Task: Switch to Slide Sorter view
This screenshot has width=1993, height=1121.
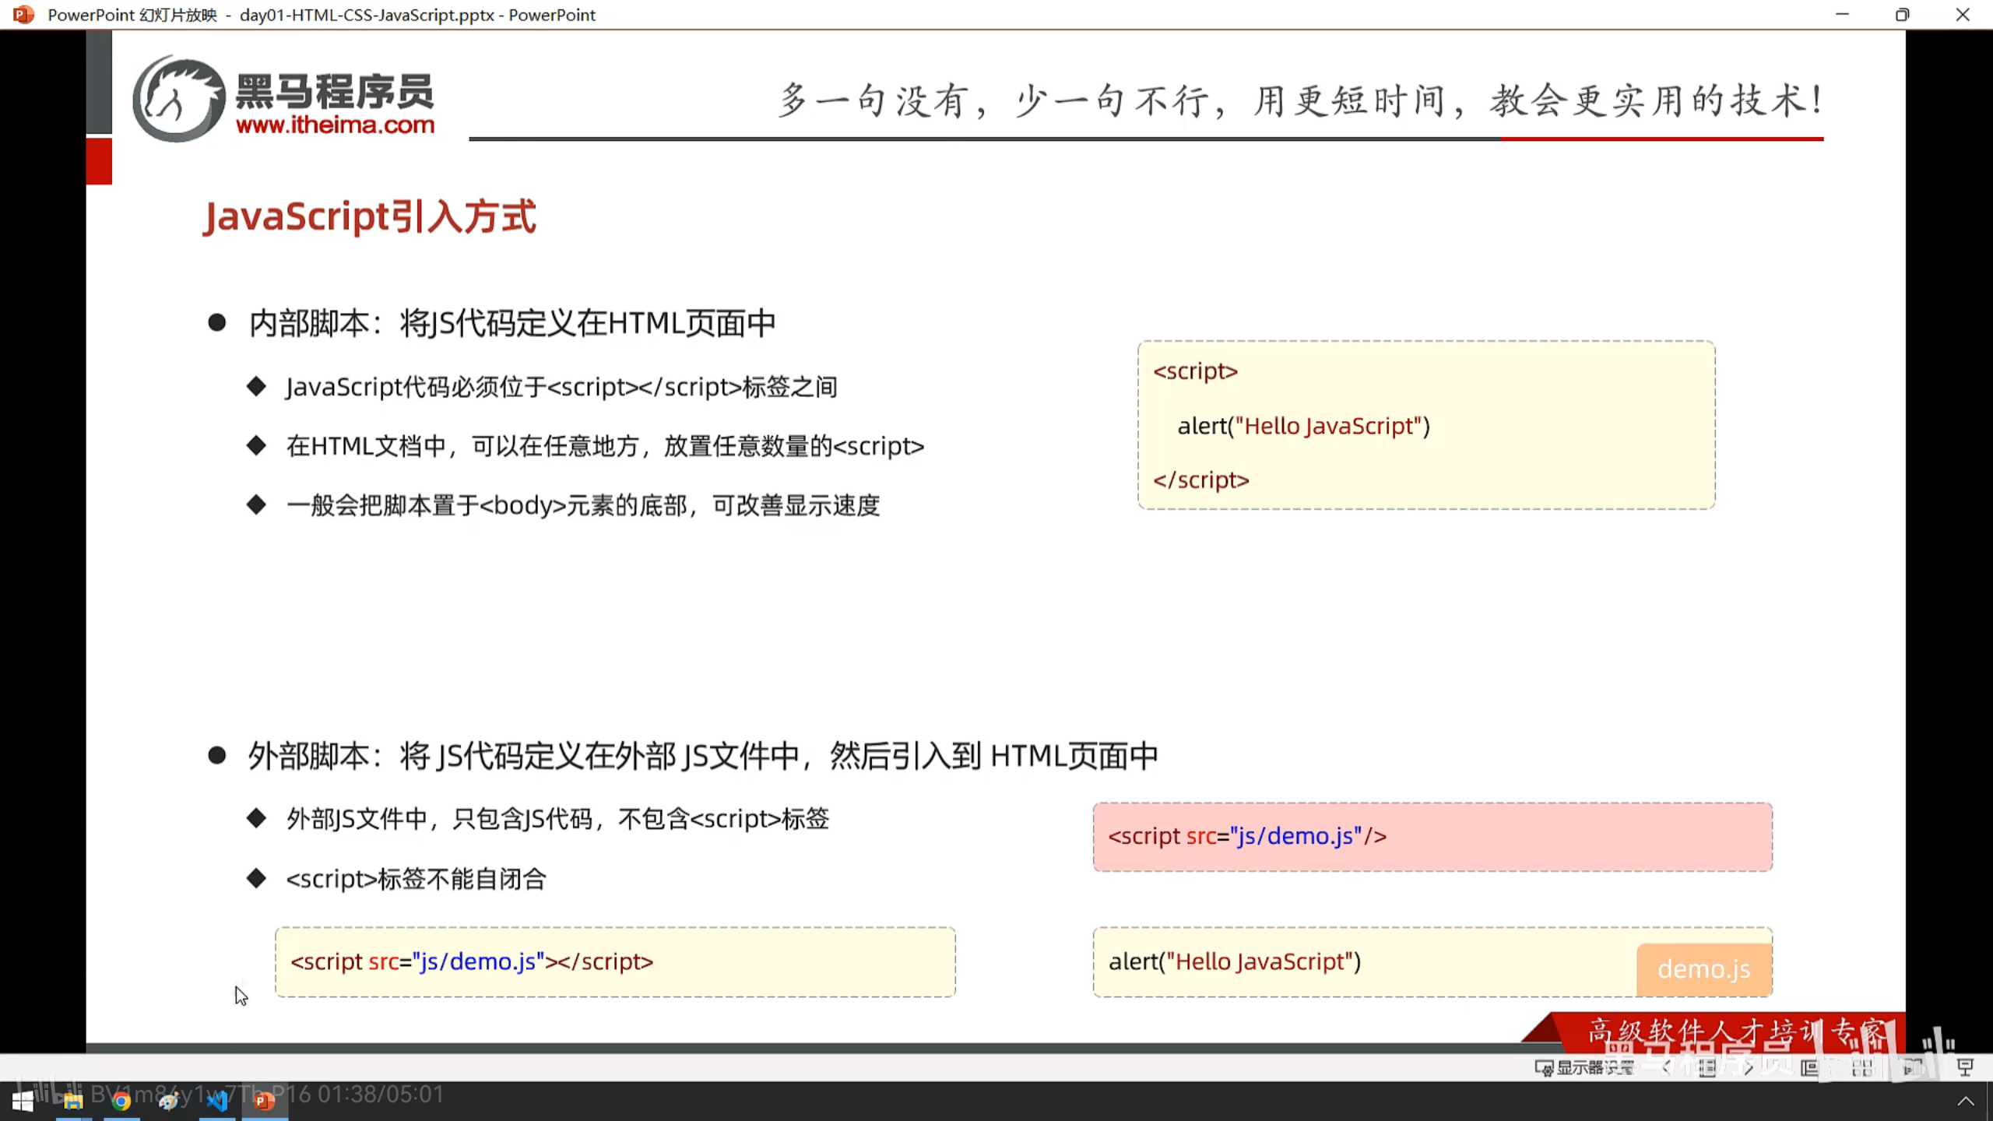Action: (x=1862, y=1067)
